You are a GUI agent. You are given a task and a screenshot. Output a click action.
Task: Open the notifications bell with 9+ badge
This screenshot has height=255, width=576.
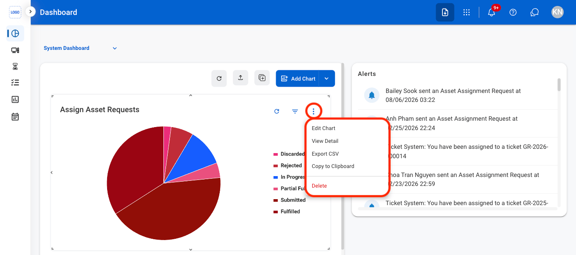click(492, 12)
